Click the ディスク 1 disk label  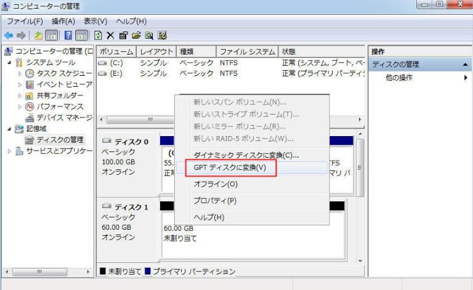tap(131, 207)
